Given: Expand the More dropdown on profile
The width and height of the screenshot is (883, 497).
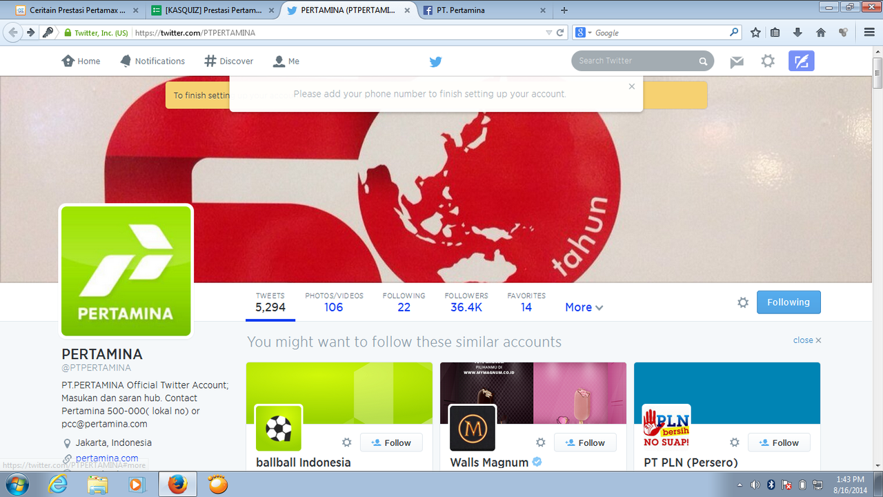Looking at the screenshot, I should pos(584,308).
